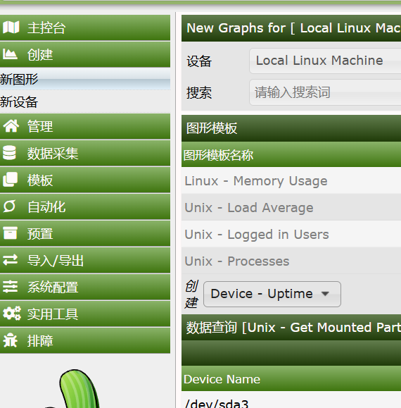The height and width of the screenshot is (408, 401).
Task: Select the Unix - Logged in Users row
Action: pos(291,235)
